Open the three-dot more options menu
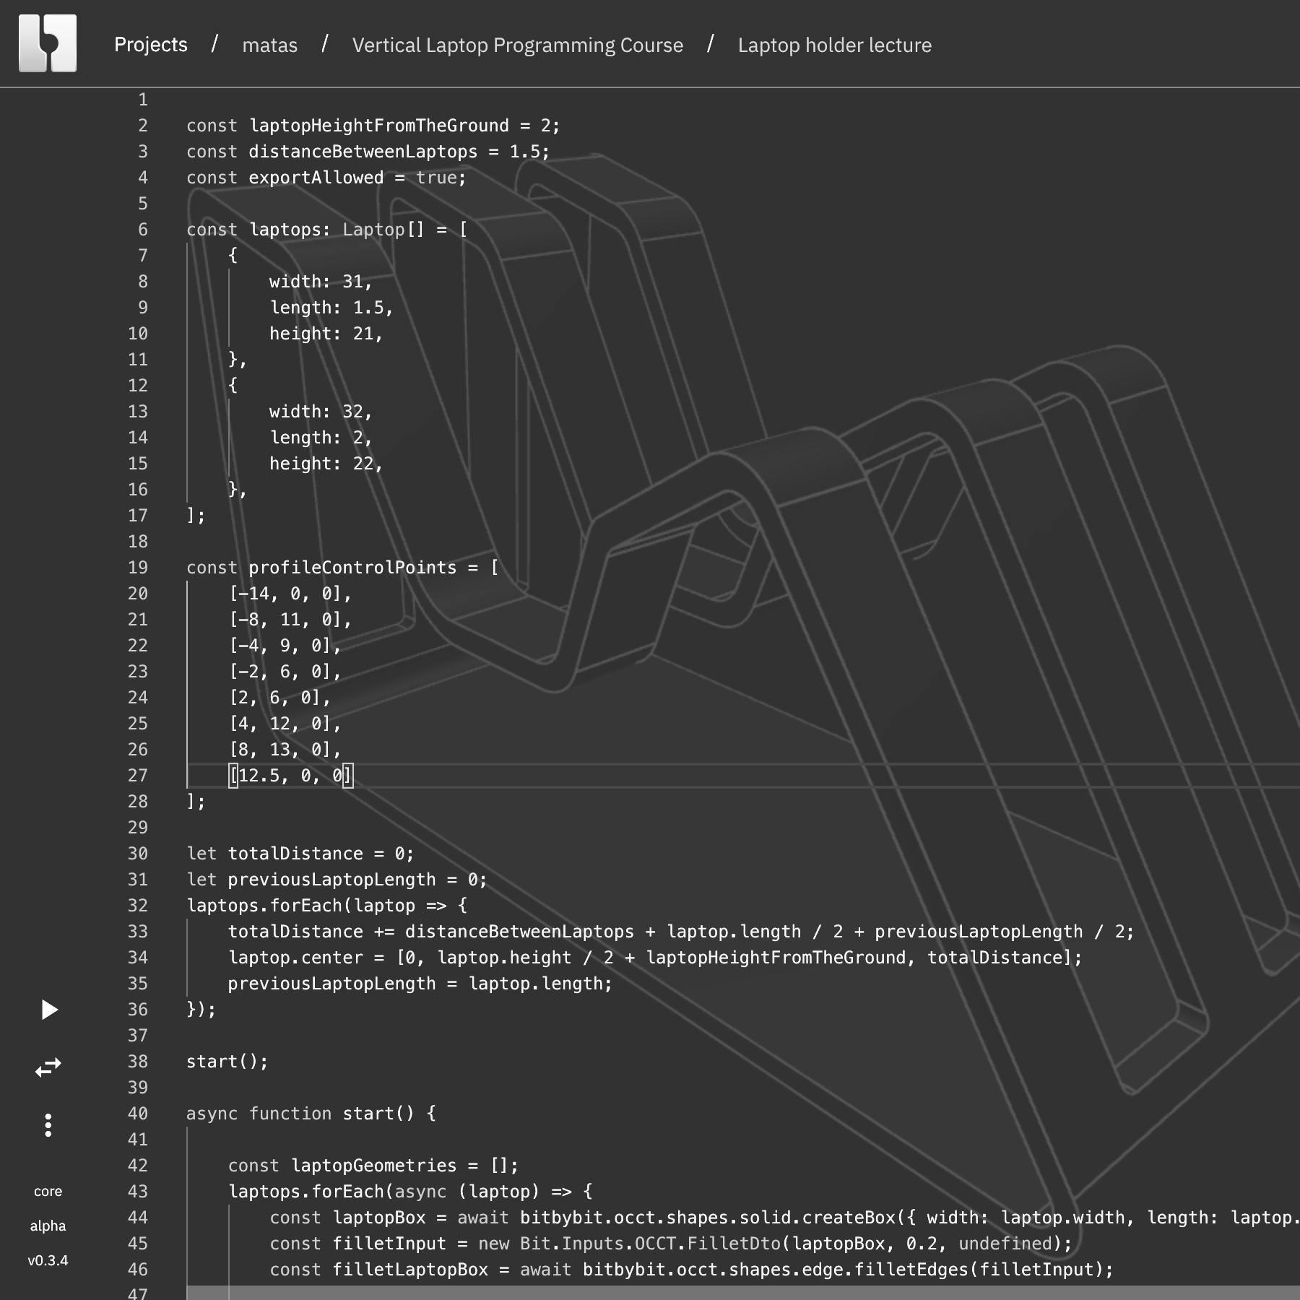The image size is (1300, 1300). pos(48,1125)
